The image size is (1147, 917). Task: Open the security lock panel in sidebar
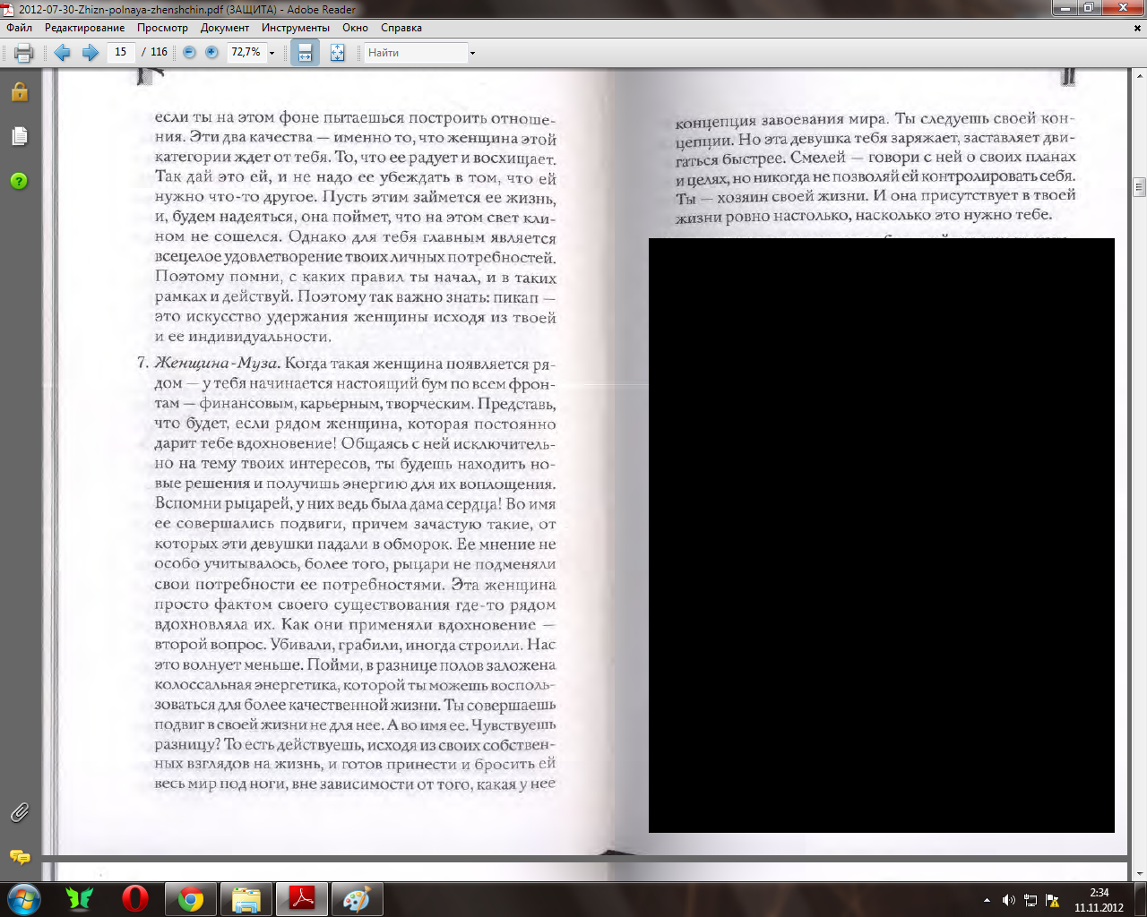pyautogui.click(x=19, y=92)
